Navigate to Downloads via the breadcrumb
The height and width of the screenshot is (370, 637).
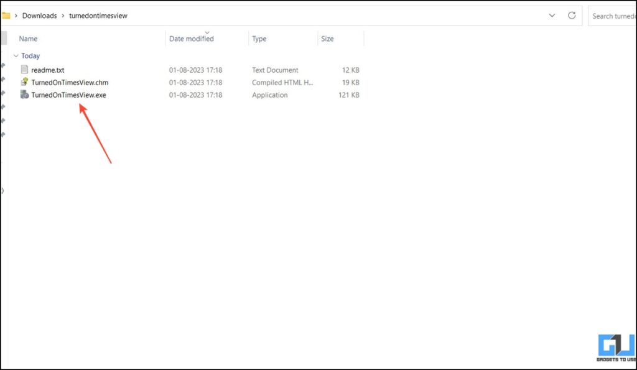click(40, 15)
